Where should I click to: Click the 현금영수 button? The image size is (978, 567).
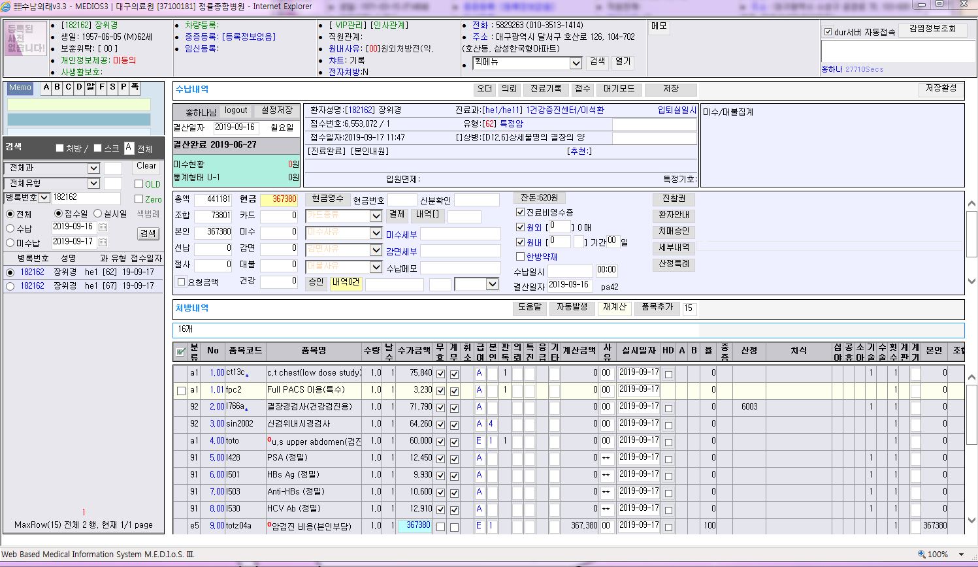pos(327,199)
